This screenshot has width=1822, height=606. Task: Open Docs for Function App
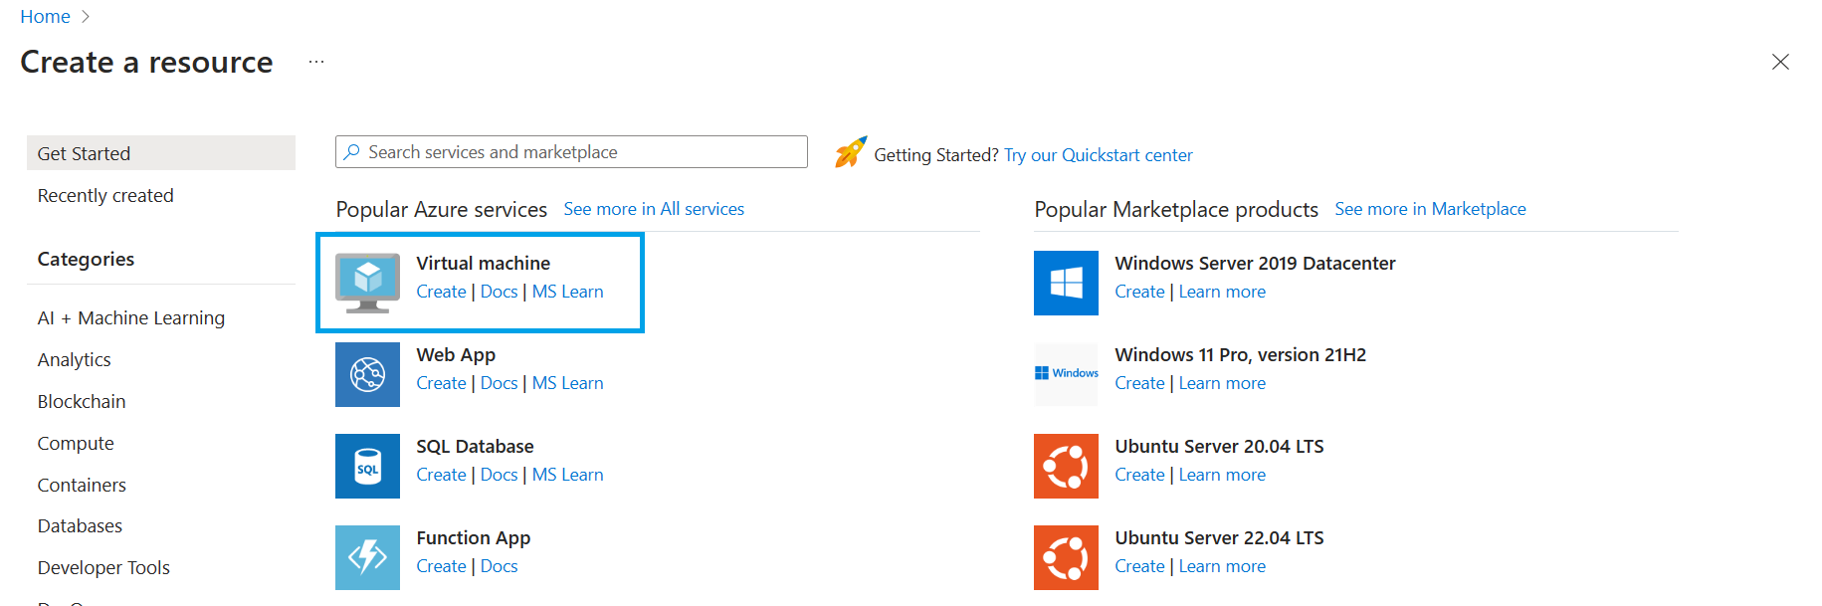499,566
